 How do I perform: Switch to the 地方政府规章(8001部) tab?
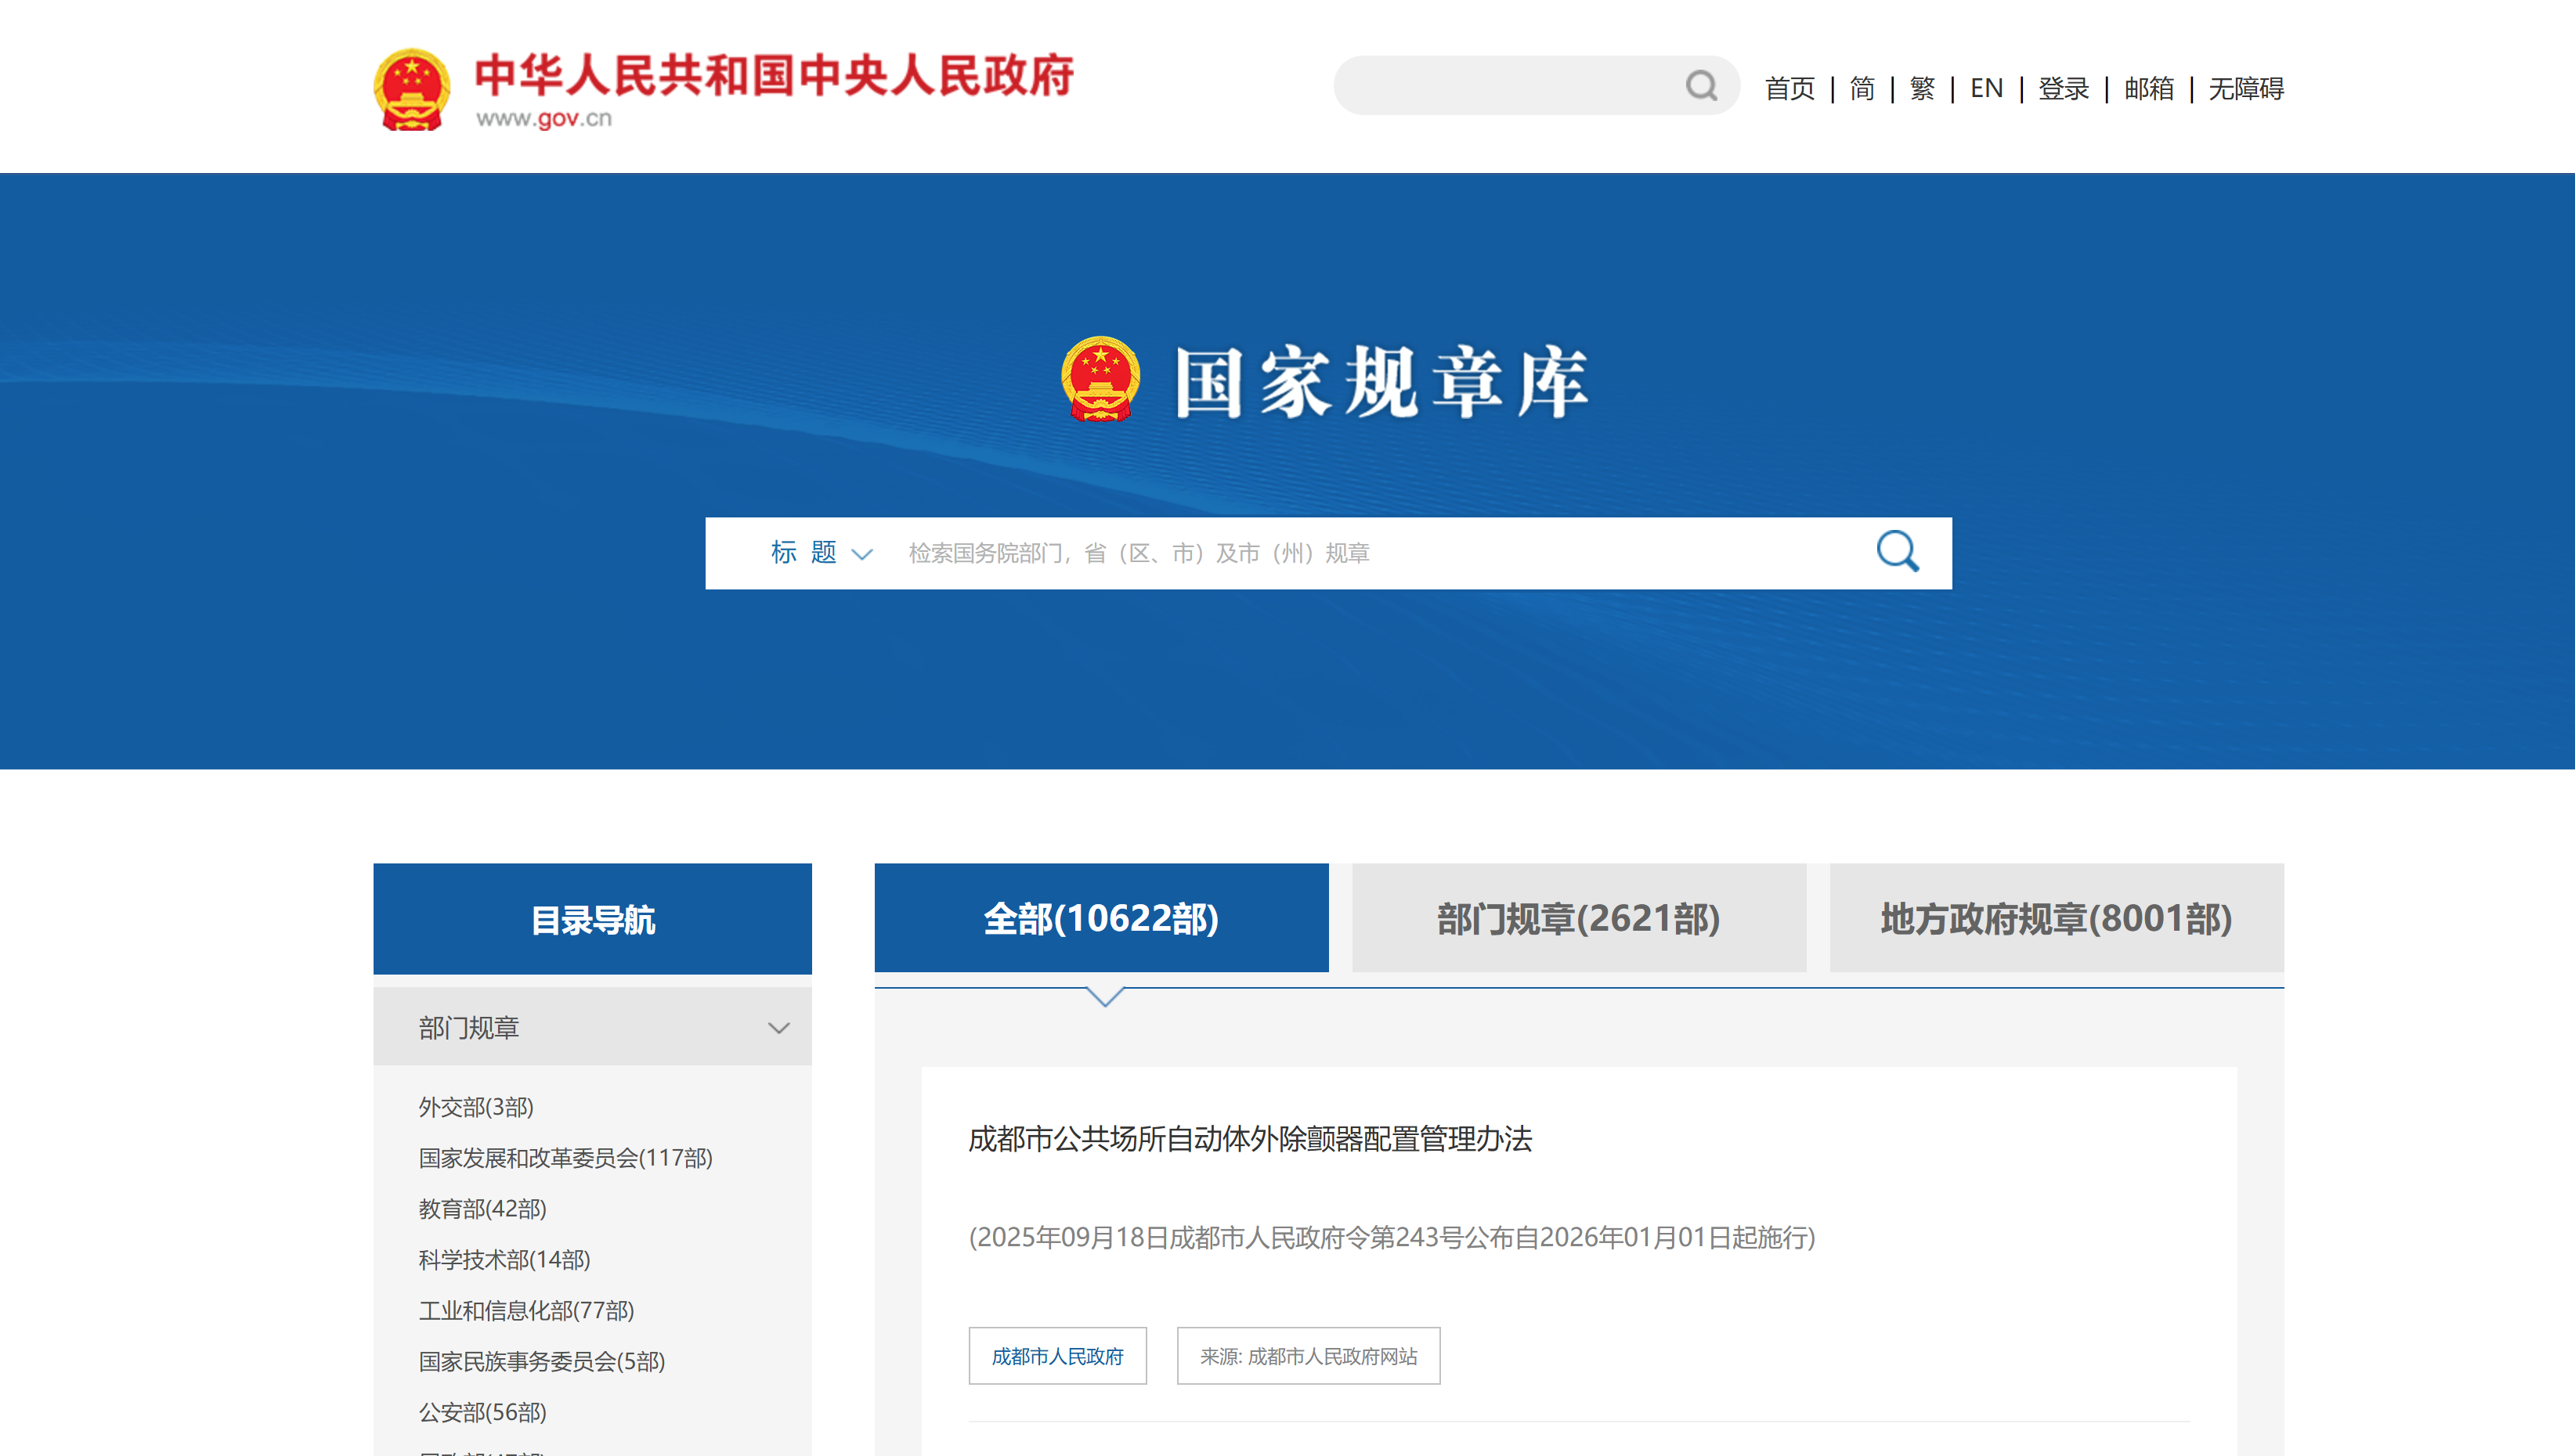[2056, 918]
